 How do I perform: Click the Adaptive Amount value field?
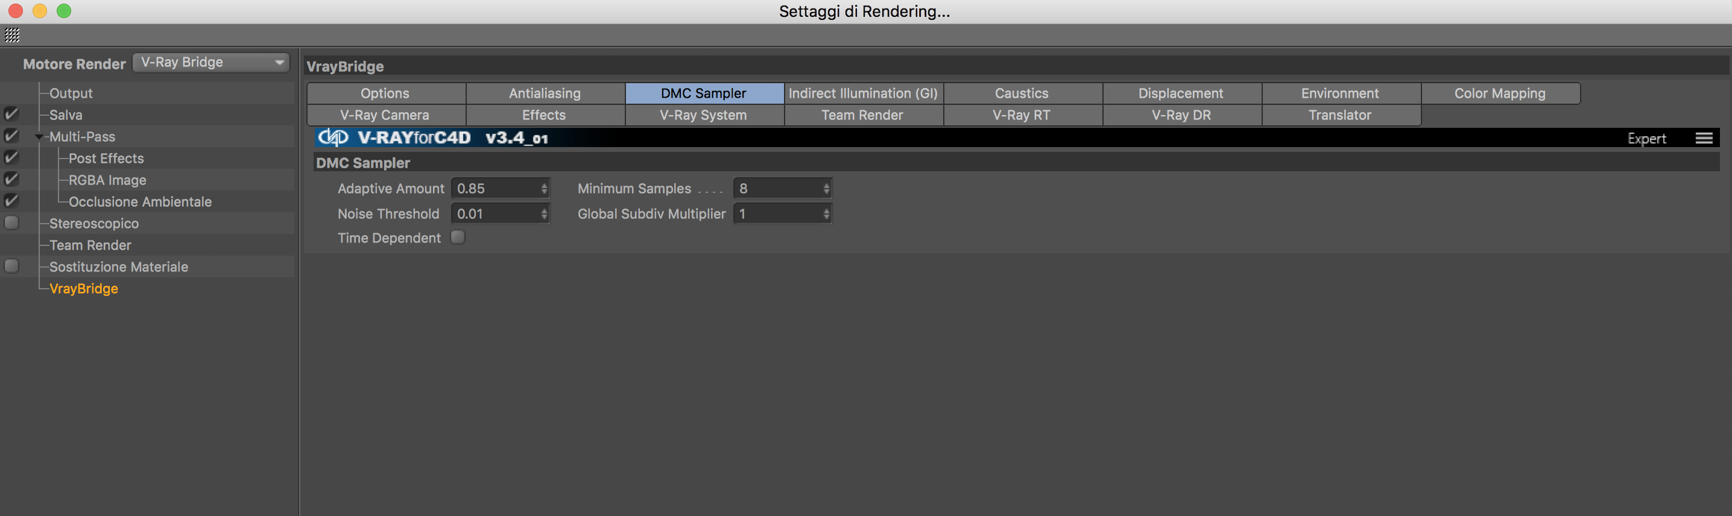[x=496, y=189]
